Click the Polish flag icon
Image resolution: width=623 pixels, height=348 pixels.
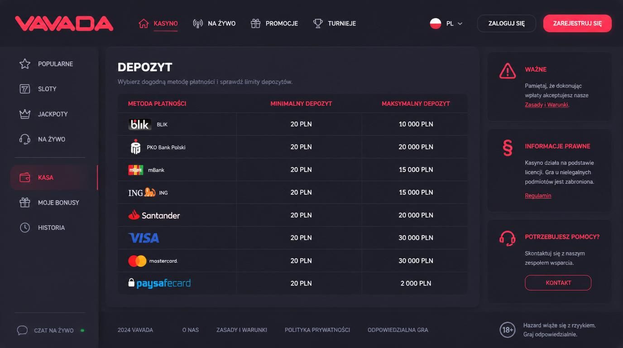(436, 24)
